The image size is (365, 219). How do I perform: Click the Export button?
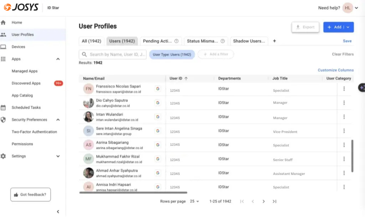(x=305, y=27)
